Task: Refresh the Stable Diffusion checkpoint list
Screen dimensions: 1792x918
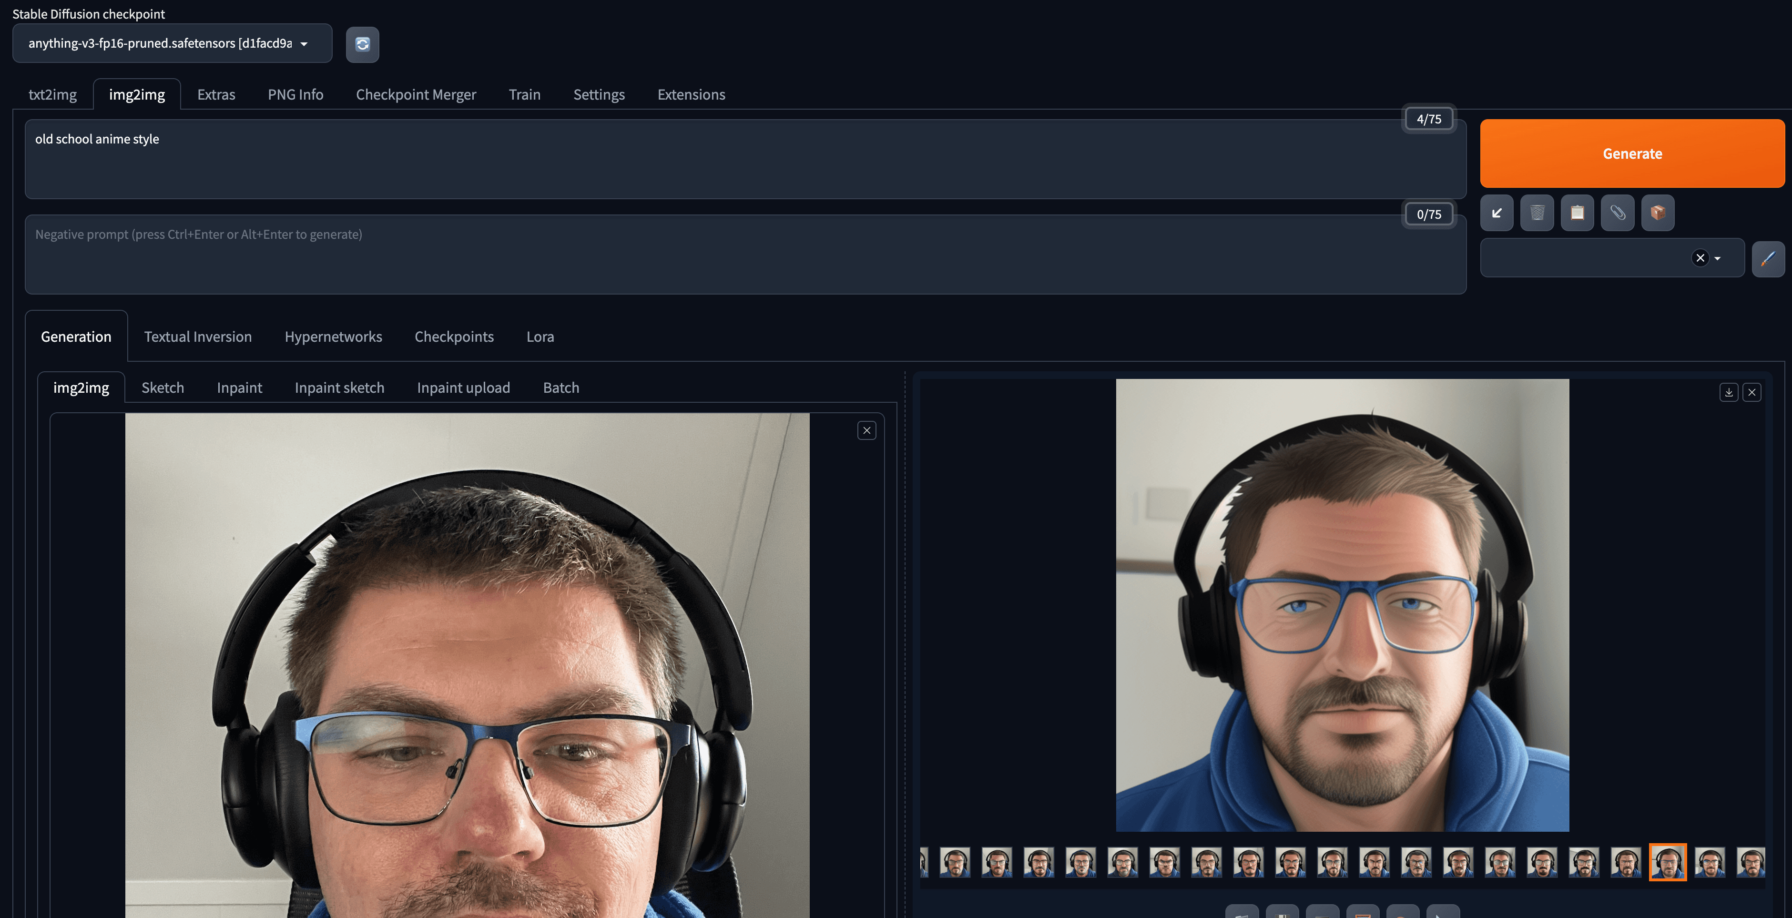Action: [x=362, y=44]
